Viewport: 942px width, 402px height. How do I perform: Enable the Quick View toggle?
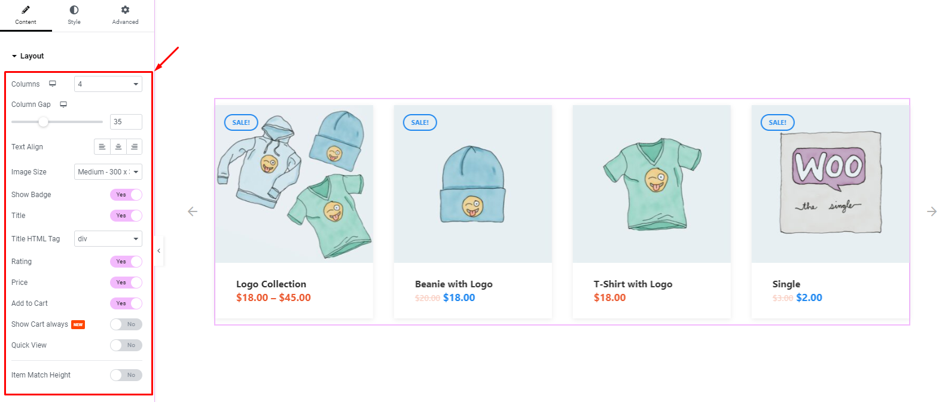coord(126,345)
